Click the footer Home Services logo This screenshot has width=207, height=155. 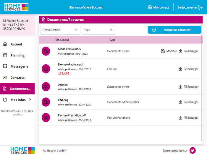pos(22,151)
